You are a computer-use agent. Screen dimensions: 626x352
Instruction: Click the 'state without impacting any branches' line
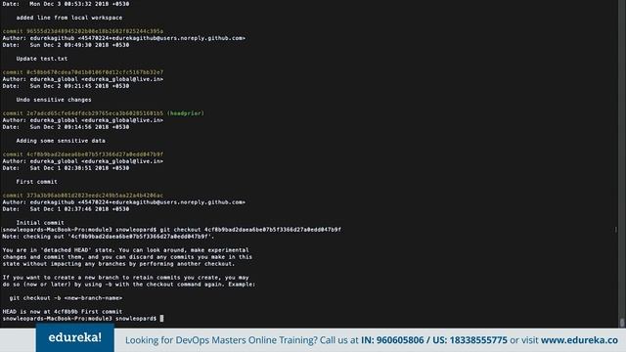pos(118,264)
